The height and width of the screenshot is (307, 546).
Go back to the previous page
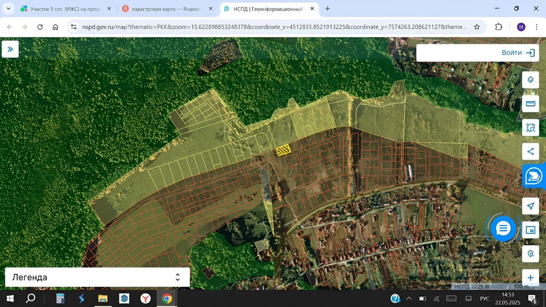(x=9, y=27)
